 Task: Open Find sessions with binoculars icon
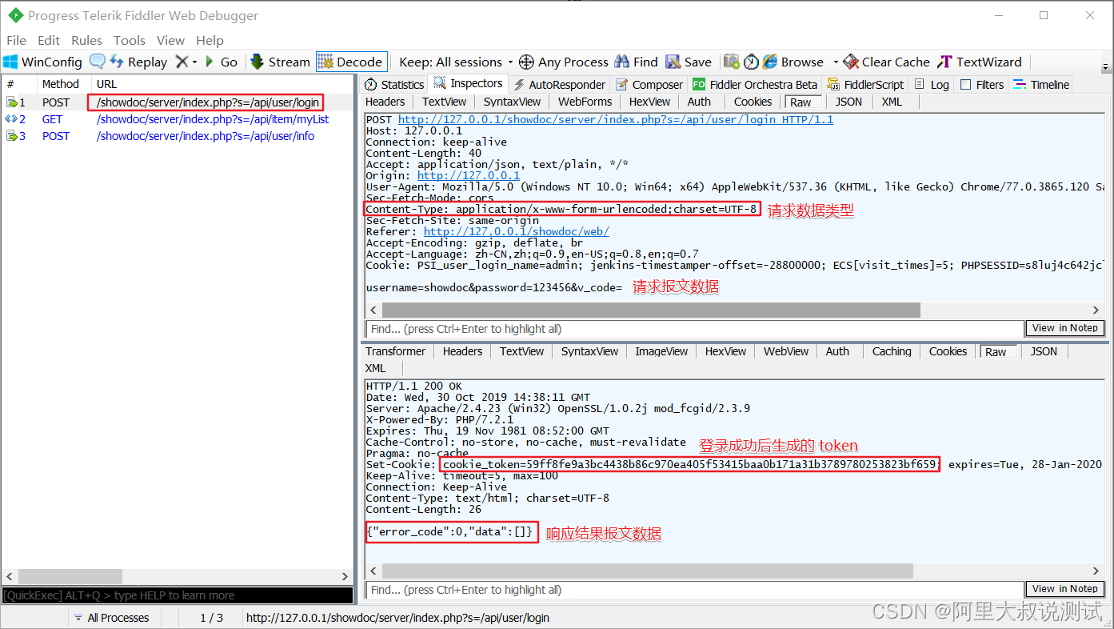pyautogui.click(x=637, y=62)
